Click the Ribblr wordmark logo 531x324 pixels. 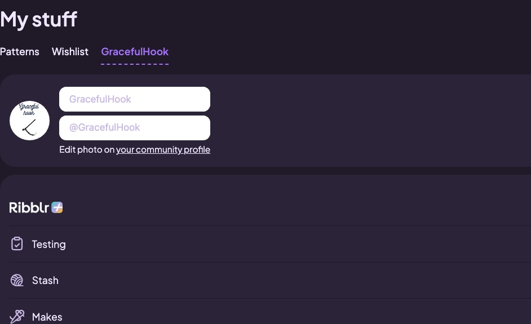tap(29, 207)
